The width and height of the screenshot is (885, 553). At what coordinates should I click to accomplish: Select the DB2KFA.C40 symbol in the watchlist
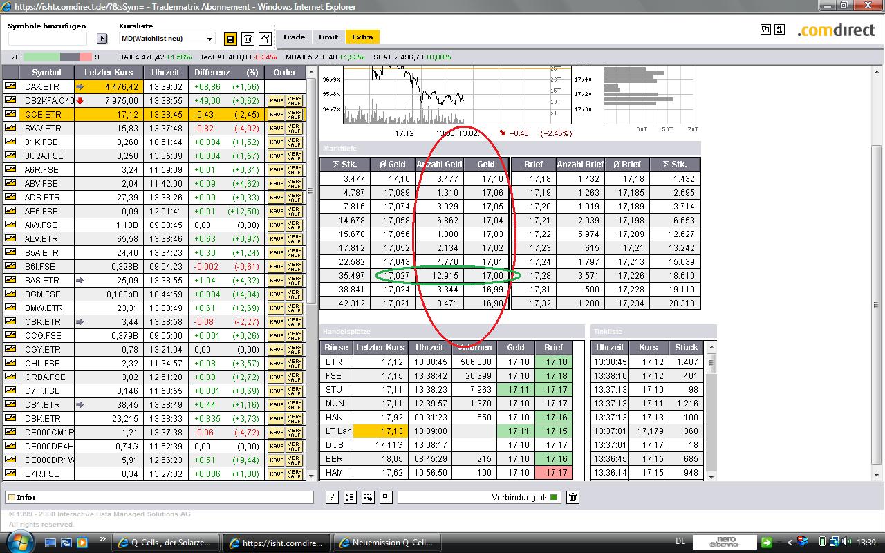point(49,101)
